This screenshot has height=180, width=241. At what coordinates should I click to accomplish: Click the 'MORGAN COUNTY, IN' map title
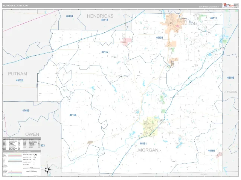coord(15,6)
